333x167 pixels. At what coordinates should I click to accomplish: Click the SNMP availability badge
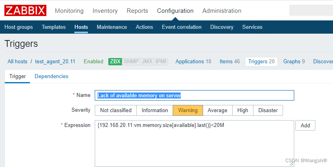pyautogui.click(x=131, y=62)
